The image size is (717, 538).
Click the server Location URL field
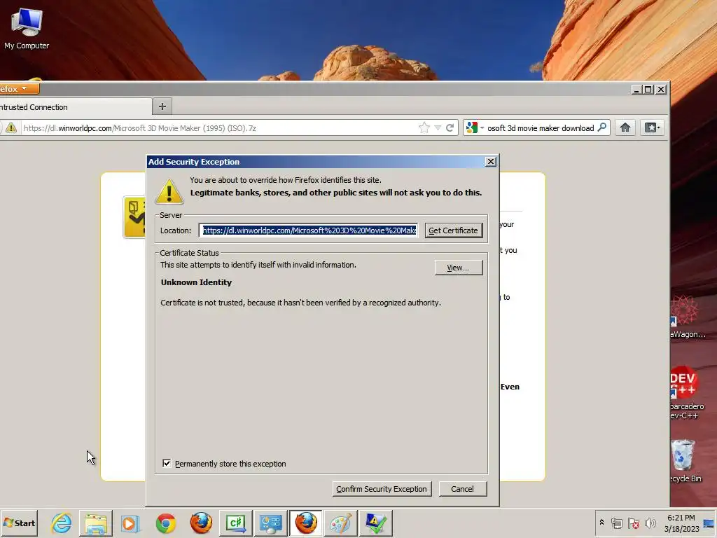click(309, 230)
